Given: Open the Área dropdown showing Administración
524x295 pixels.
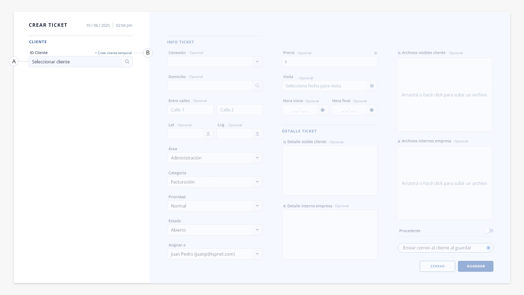Looking at the screenshot, I should (x=215, y=158).
